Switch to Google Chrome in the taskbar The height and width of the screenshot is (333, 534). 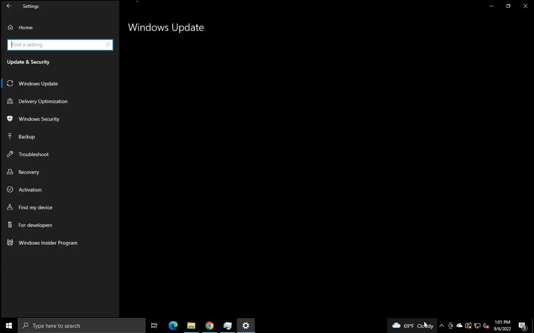tap(210, 326)
